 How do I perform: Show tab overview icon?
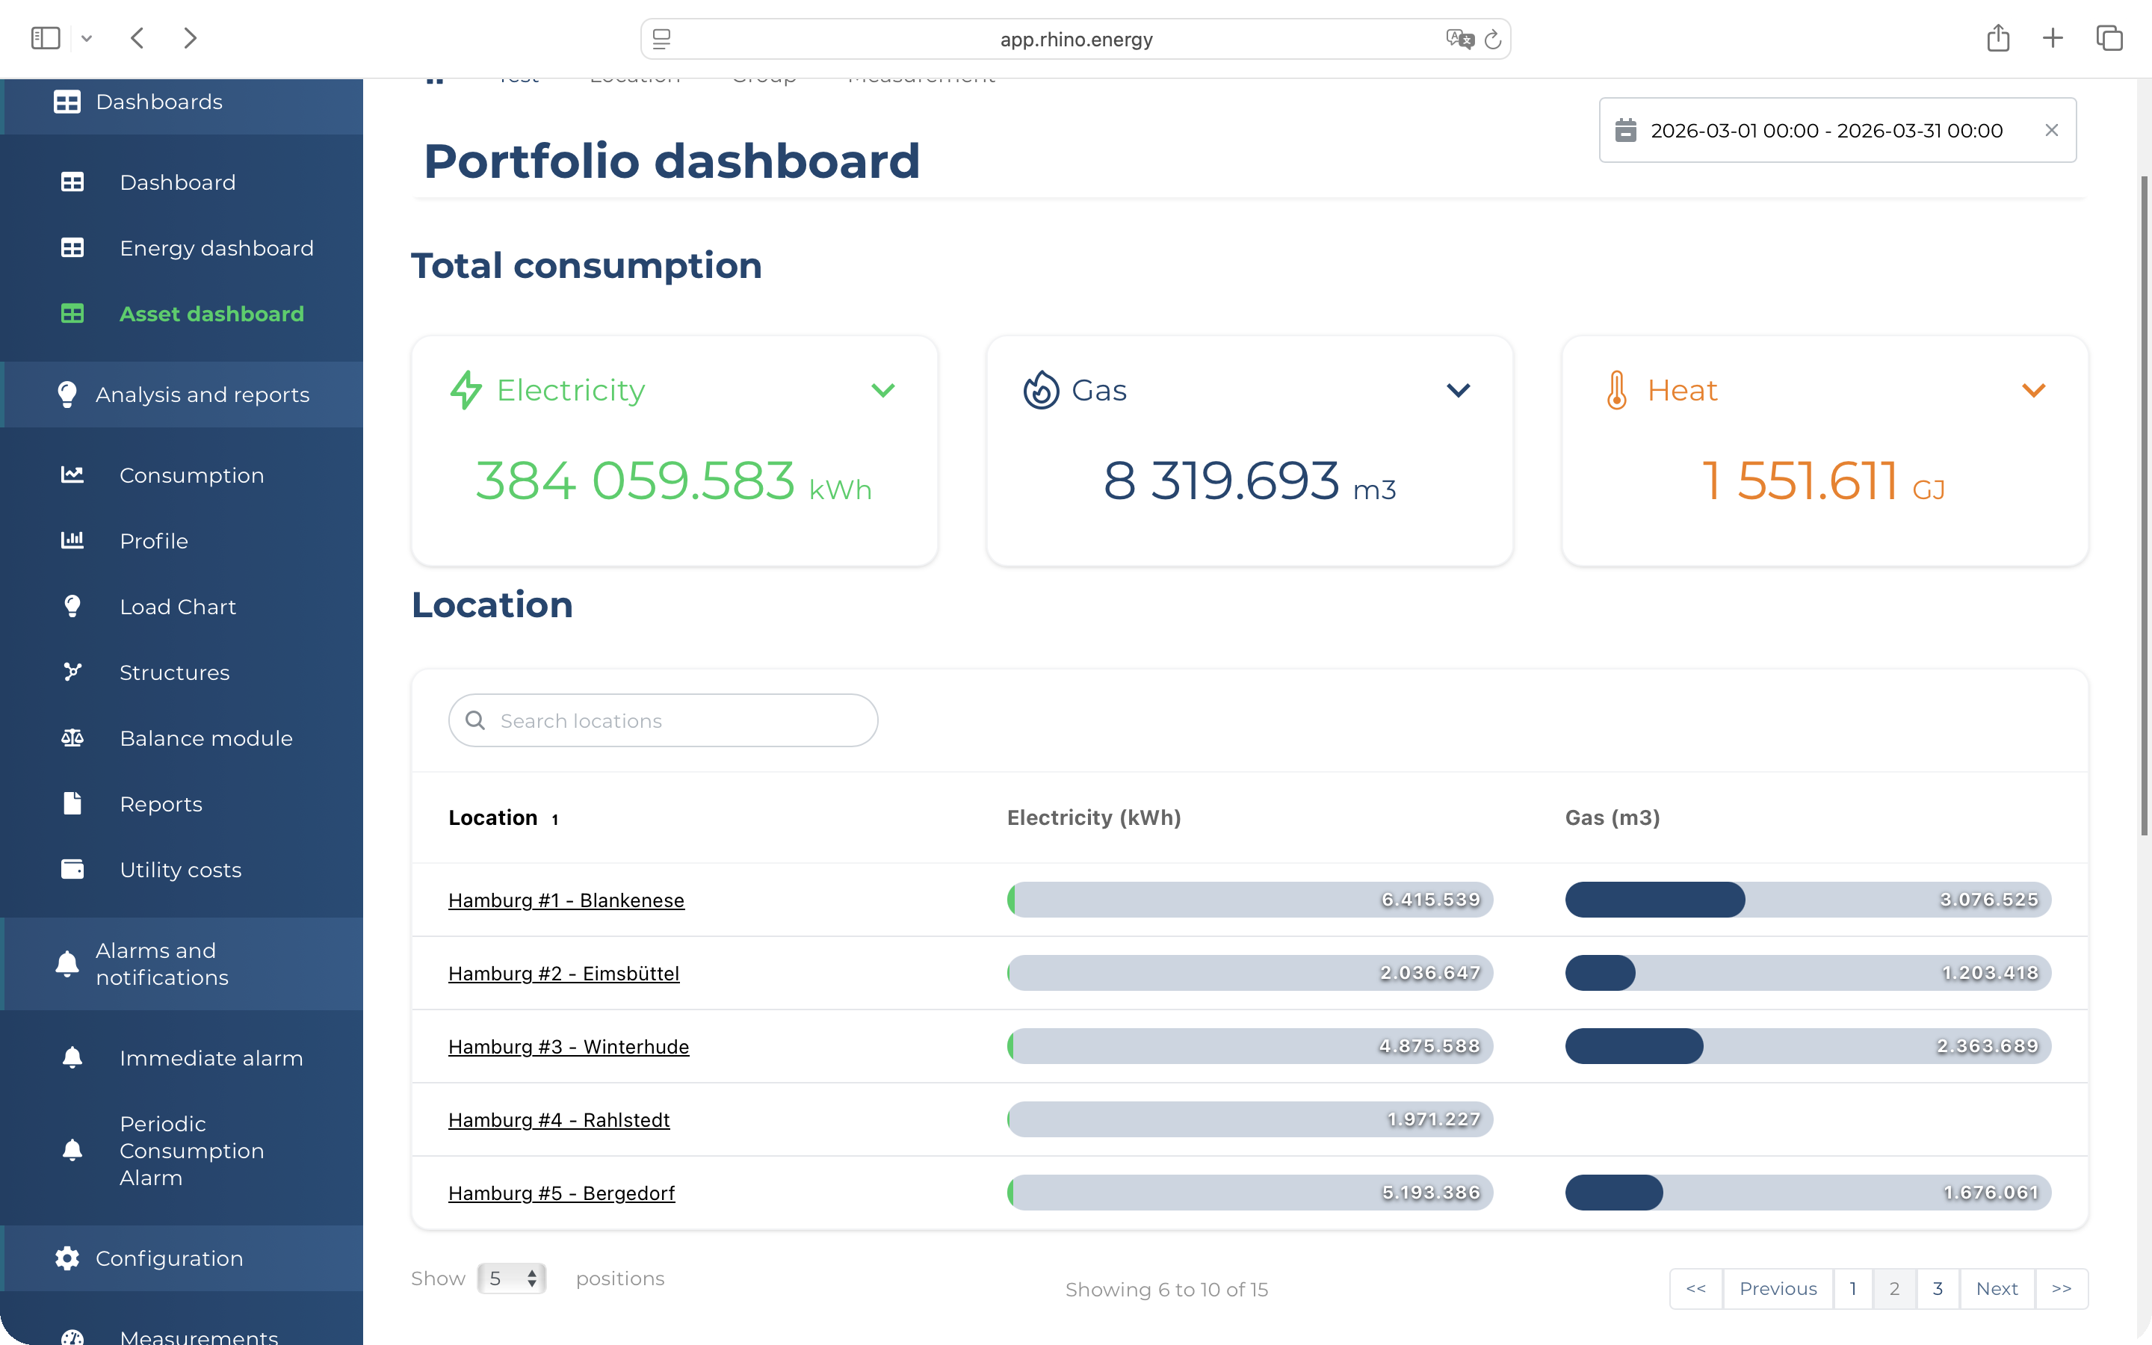(x=2109, y=38)
